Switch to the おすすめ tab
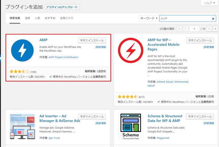This screenshot has width=219, height=147. tap(50, 18)
